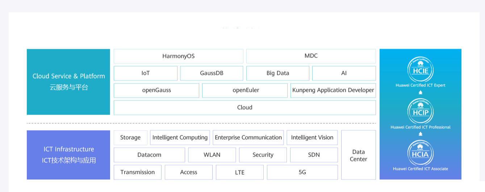The image size is (485, 192).
Task: Open Kunpeng Application Developer certification
Action: pyautogui.click(x=333, y=90)
